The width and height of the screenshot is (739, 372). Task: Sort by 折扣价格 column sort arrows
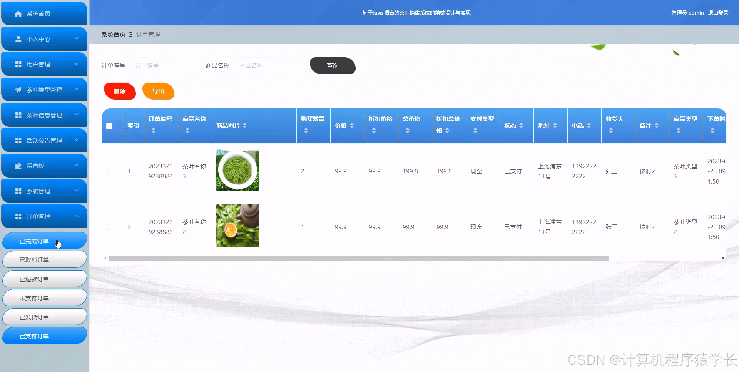point(374,131)
